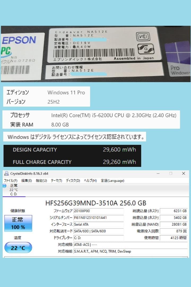191x287 pixels.
Task: Click the 対応機能 field S.M.A.R.T., APM, NCQ
Action: 131,251
